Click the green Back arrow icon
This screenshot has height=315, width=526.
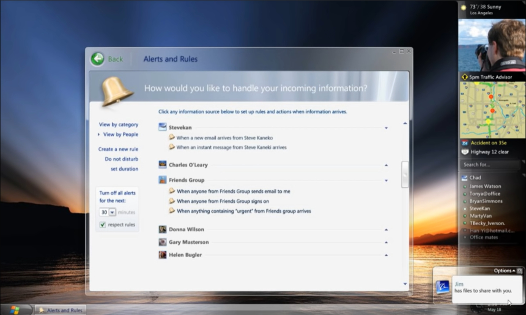point(98,59)
